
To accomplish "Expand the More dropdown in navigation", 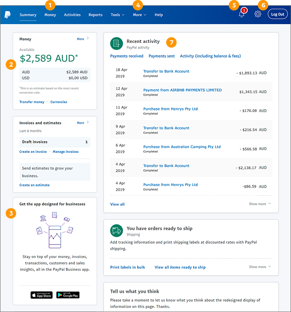I will pos(140,15).
